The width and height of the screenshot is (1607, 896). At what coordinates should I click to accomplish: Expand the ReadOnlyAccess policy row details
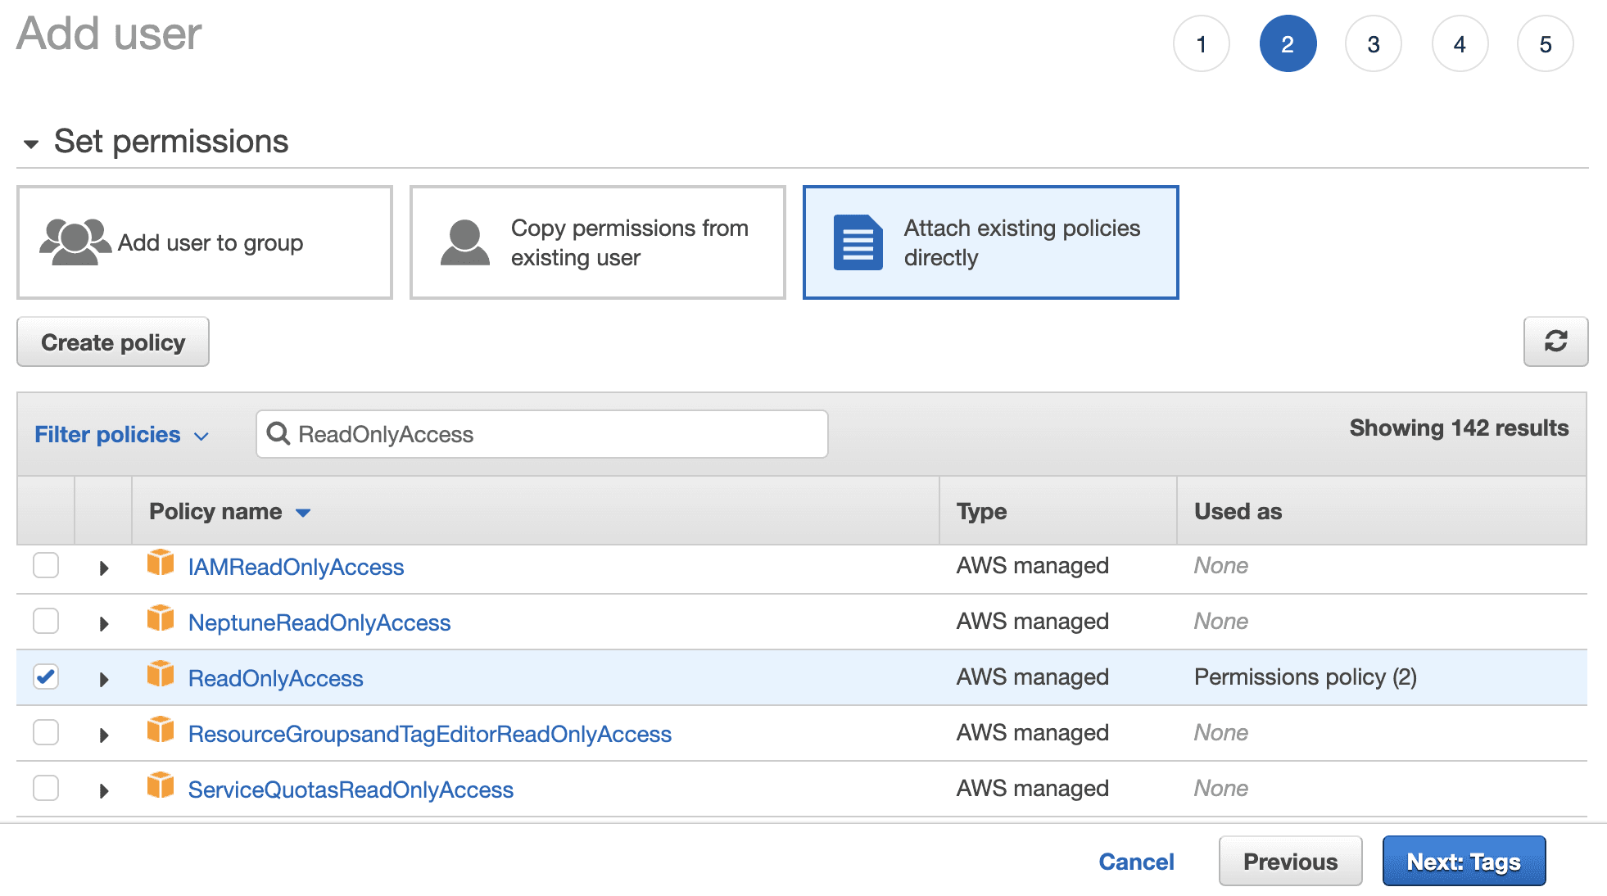(x=104, y=679)
